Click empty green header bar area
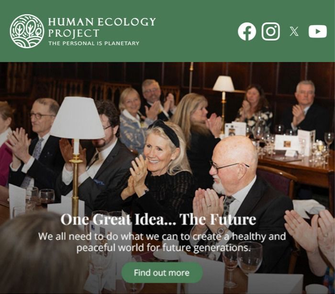Screen dimensions: 335x294 coord(192,32)
